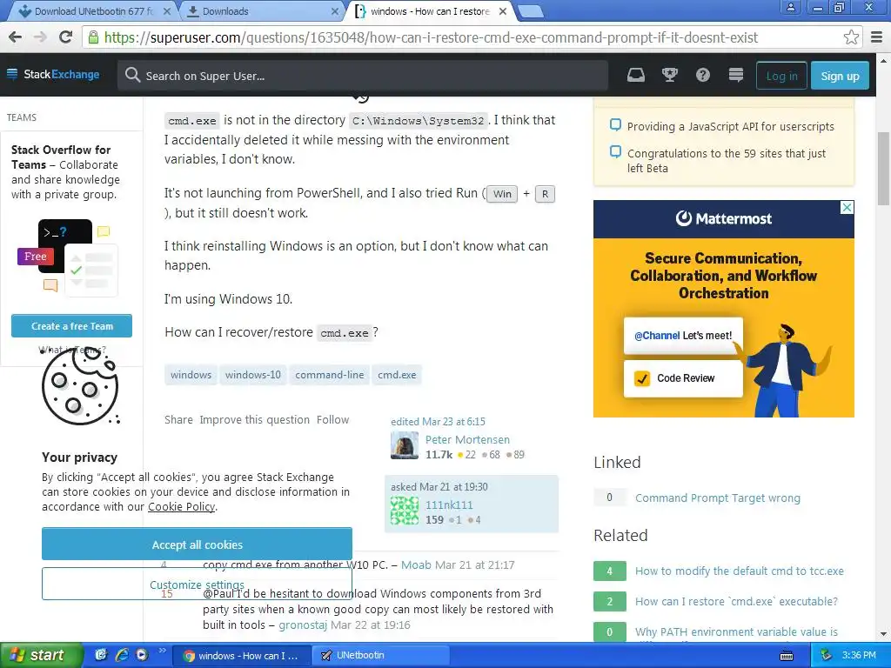Image resolution: width=891 pixels, height=668 pixels.
Task: Bookmark this page with the star icon
Action: pos(851,37)
